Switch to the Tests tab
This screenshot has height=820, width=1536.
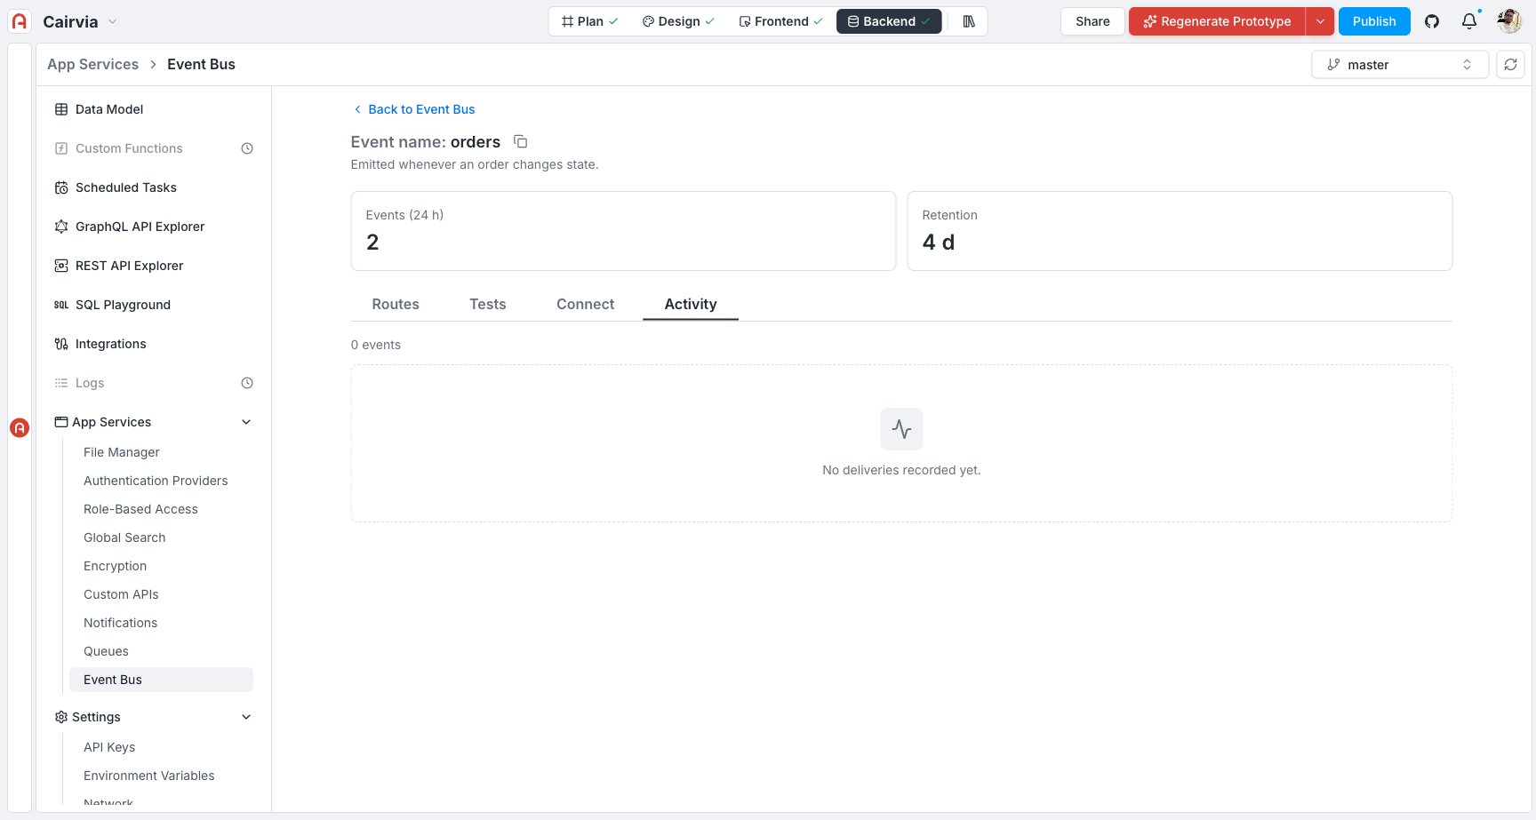tap(488, 304)
